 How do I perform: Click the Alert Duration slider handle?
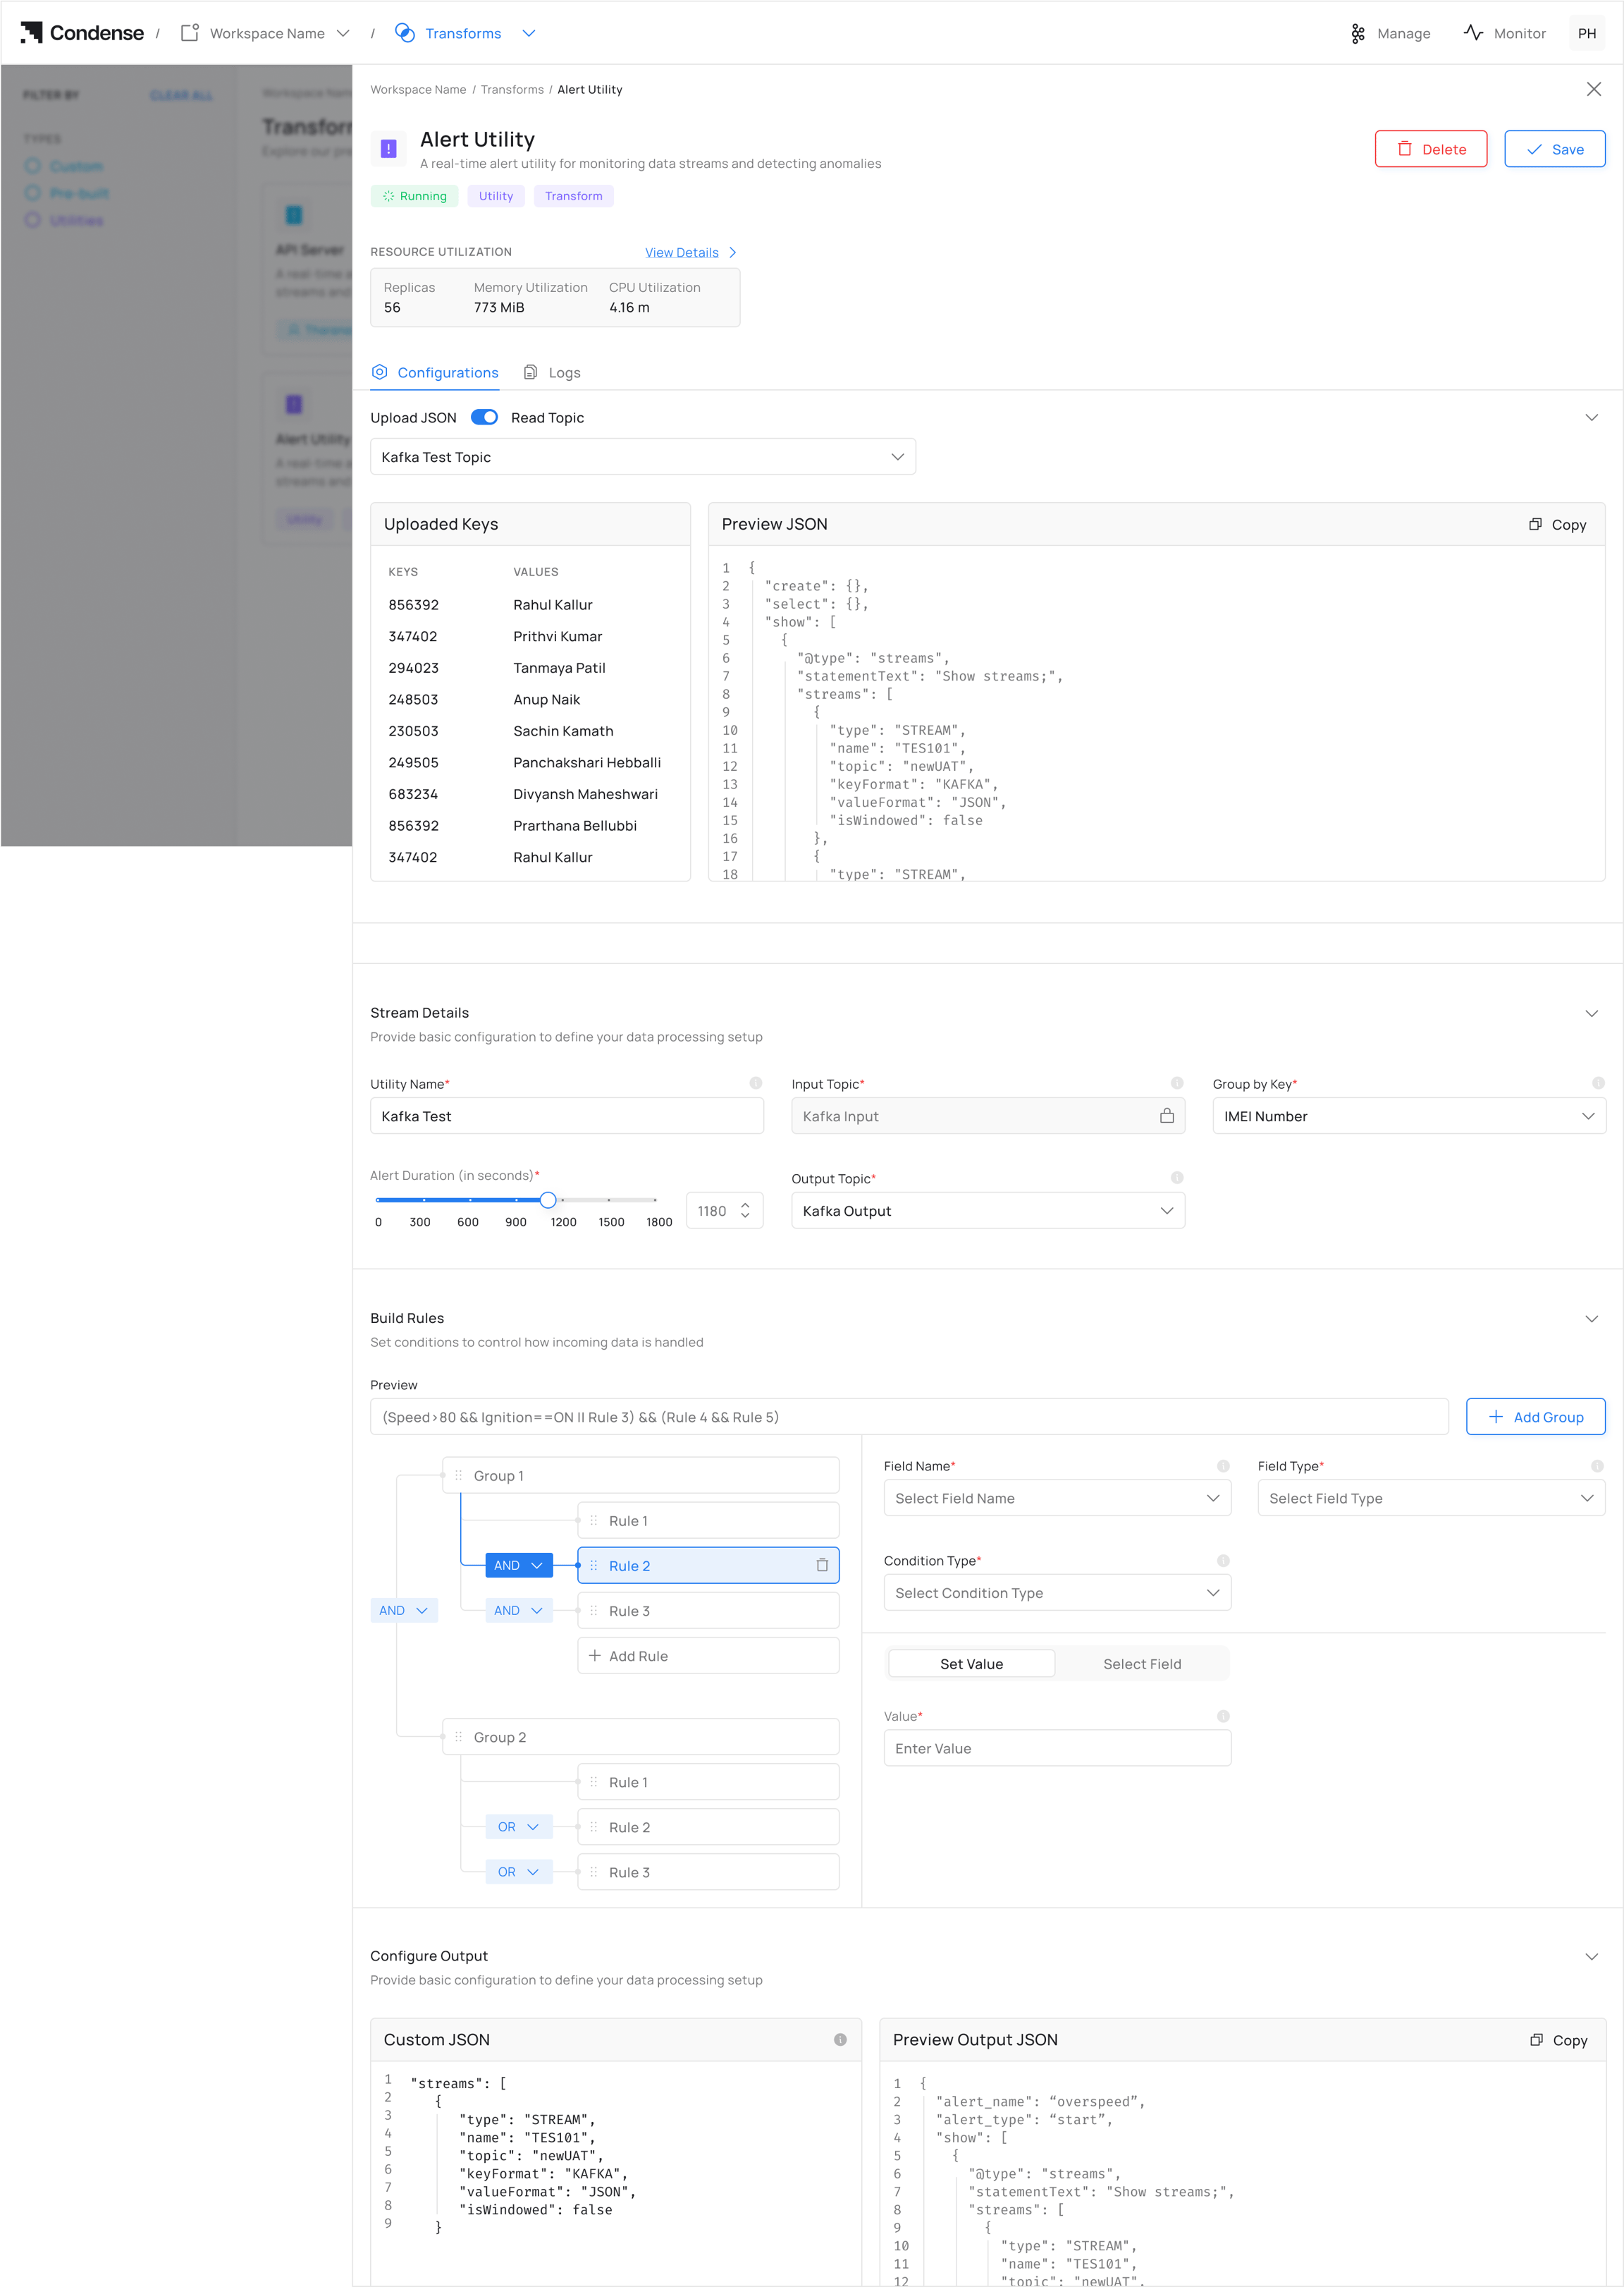[x=548, y=1200]
